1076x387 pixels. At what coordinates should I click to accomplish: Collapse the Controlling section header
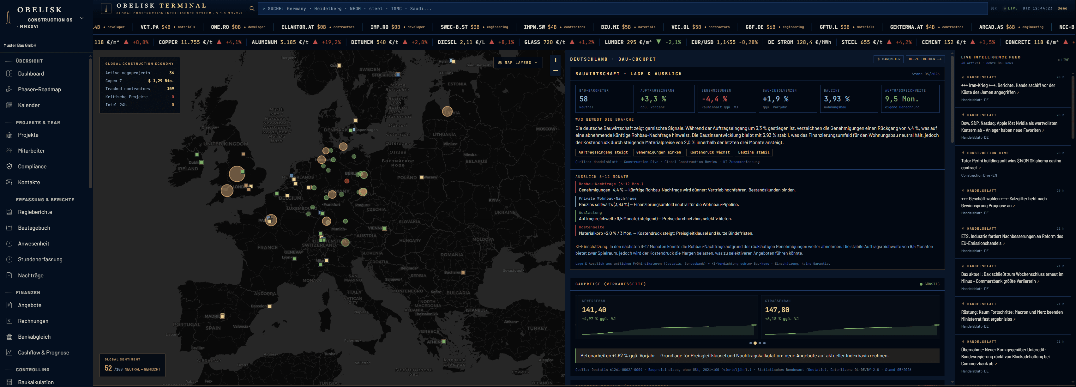click(33, 369)
